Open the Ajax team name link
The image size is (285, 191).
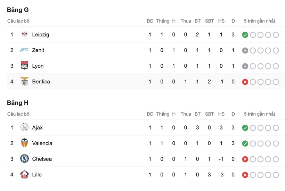pyautogui.click(x=37, y=127)
